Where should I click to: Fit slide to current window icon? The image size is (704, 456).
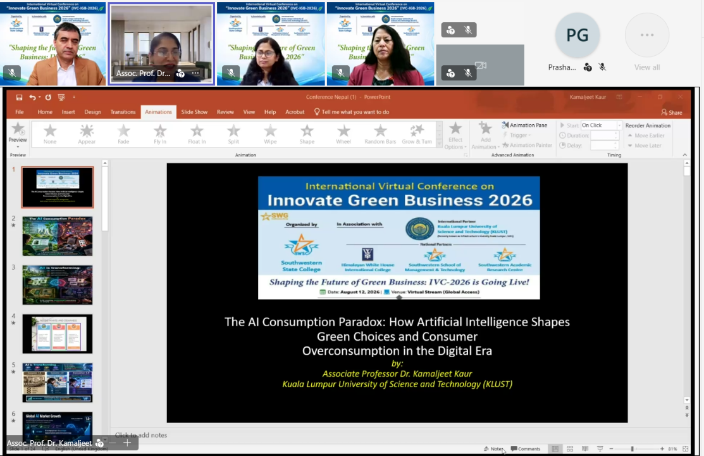click(x=685, y=449)
